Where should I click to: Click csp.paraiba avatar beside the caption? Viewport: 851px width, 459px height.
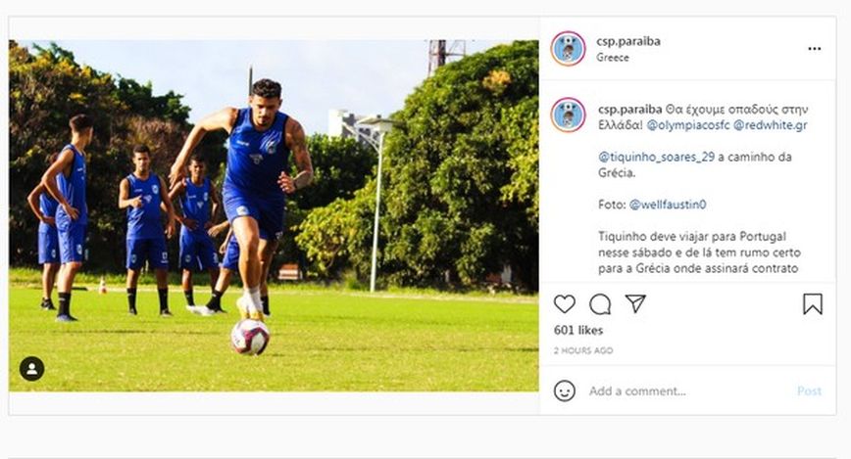point(568,115)
